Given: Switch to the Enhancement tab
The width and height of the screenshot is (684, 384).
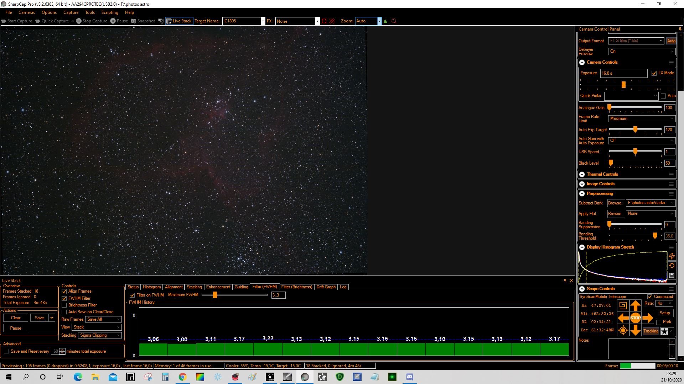Looking at the screenshot, I should [218, 287].
